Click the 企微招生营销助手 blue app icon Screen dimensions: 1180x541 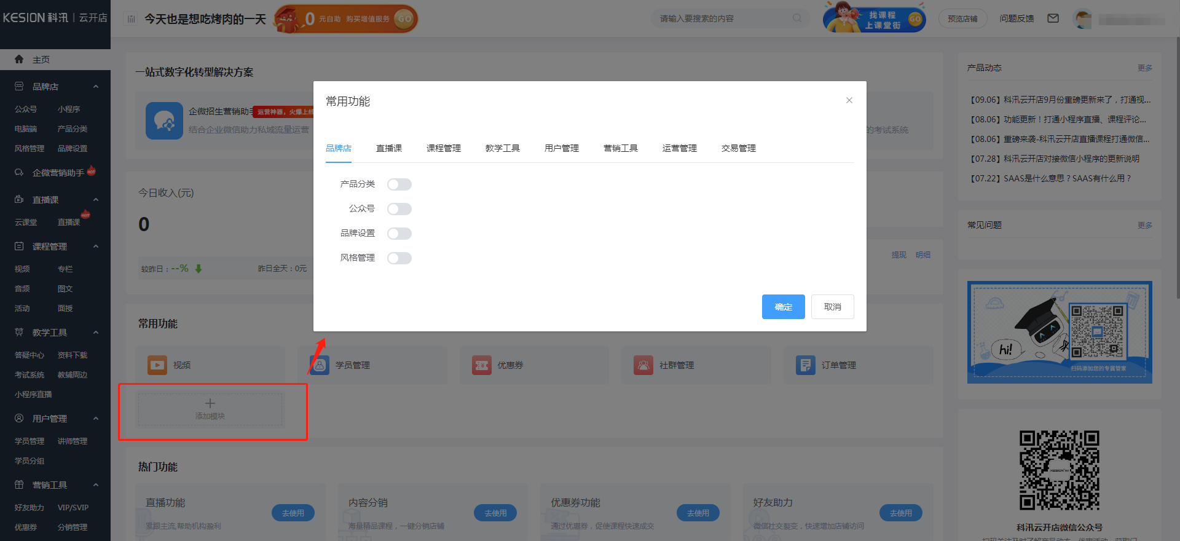164,120
